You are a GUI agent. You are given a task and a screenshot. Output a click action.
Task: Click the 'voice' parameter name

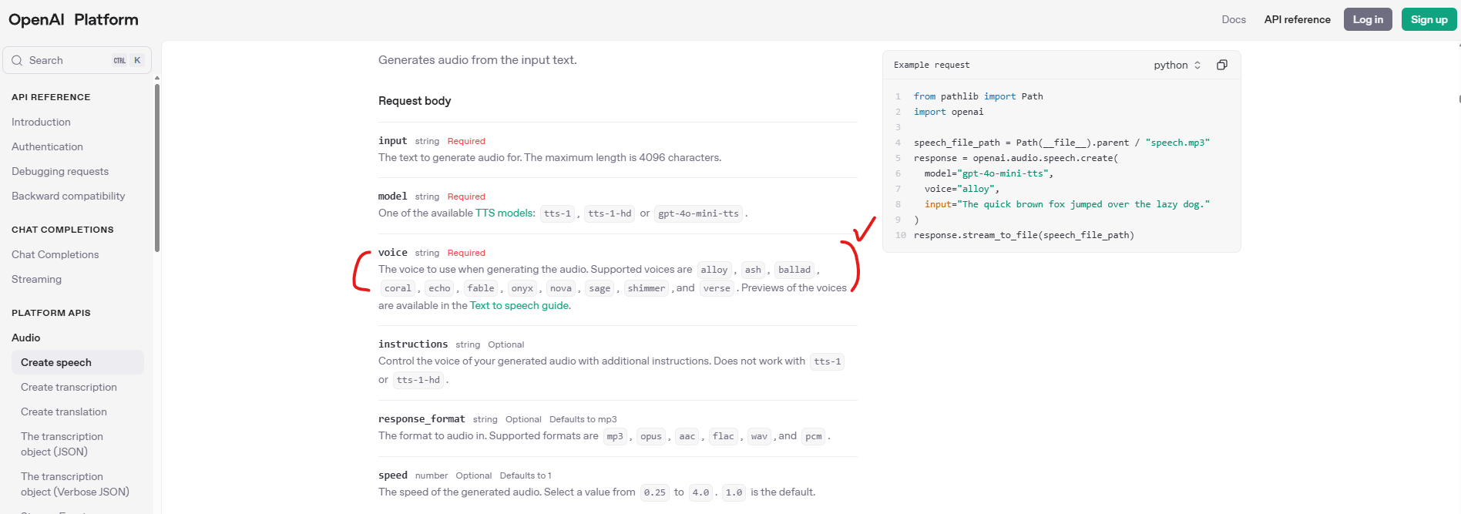[393, 253]
